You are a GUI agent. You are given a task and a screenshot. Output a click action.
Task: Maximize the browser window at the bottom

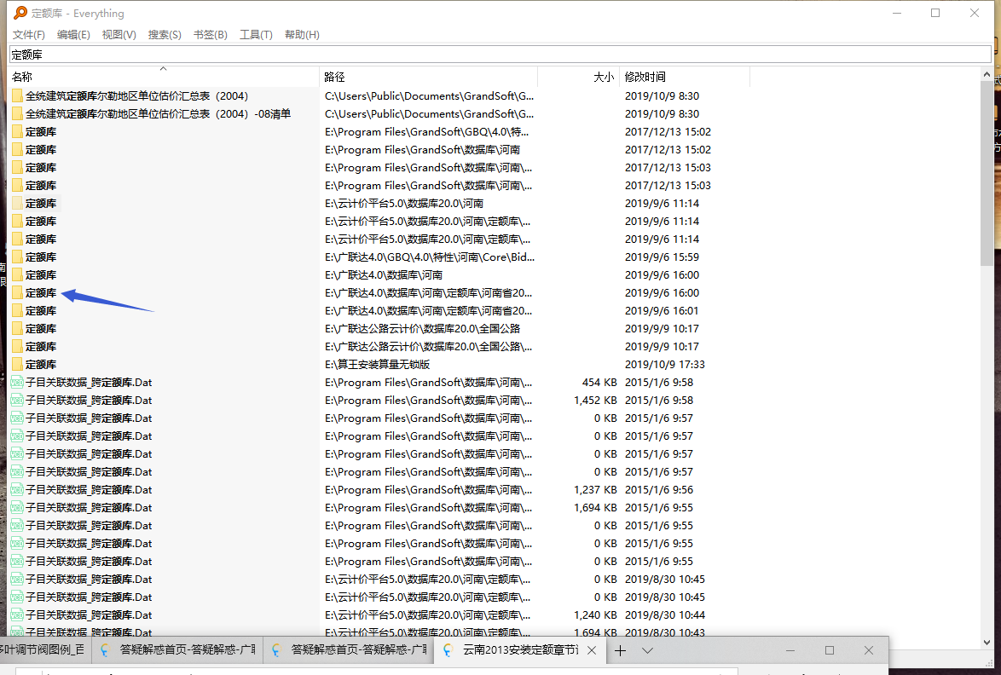tap(830, 650)
